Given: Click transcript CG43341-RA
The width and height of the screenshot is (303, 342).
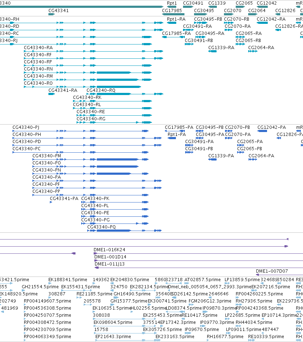Looking at the screenshot, I should click(x=63, y=90).
